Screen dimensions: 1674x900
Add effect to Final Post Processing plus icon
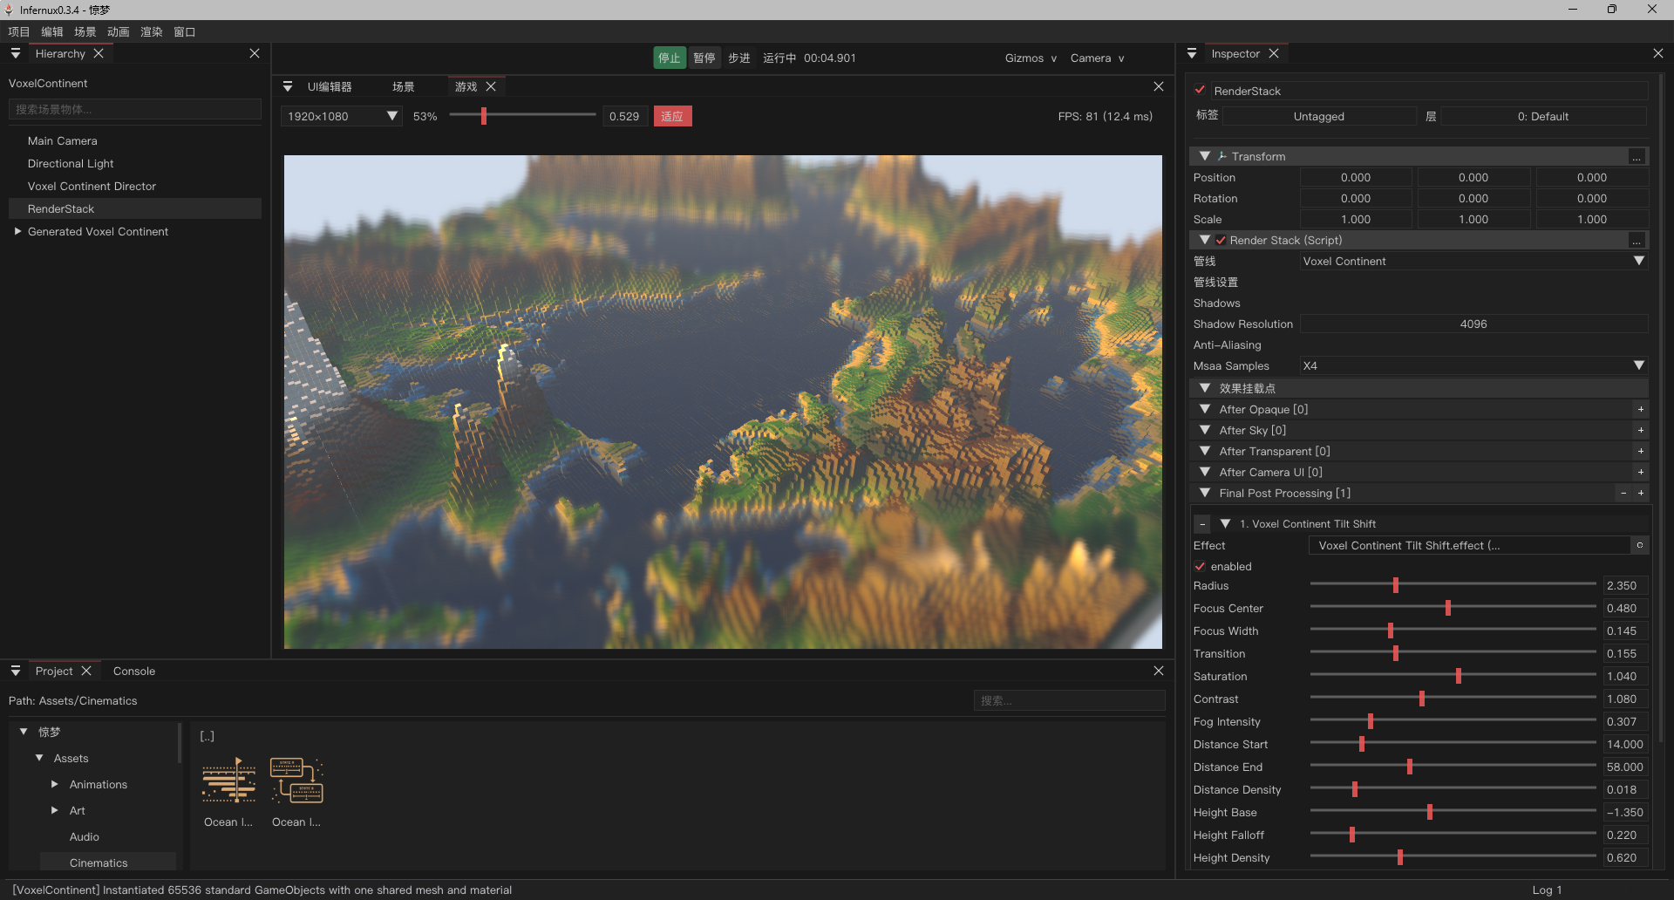[1640, 494]
